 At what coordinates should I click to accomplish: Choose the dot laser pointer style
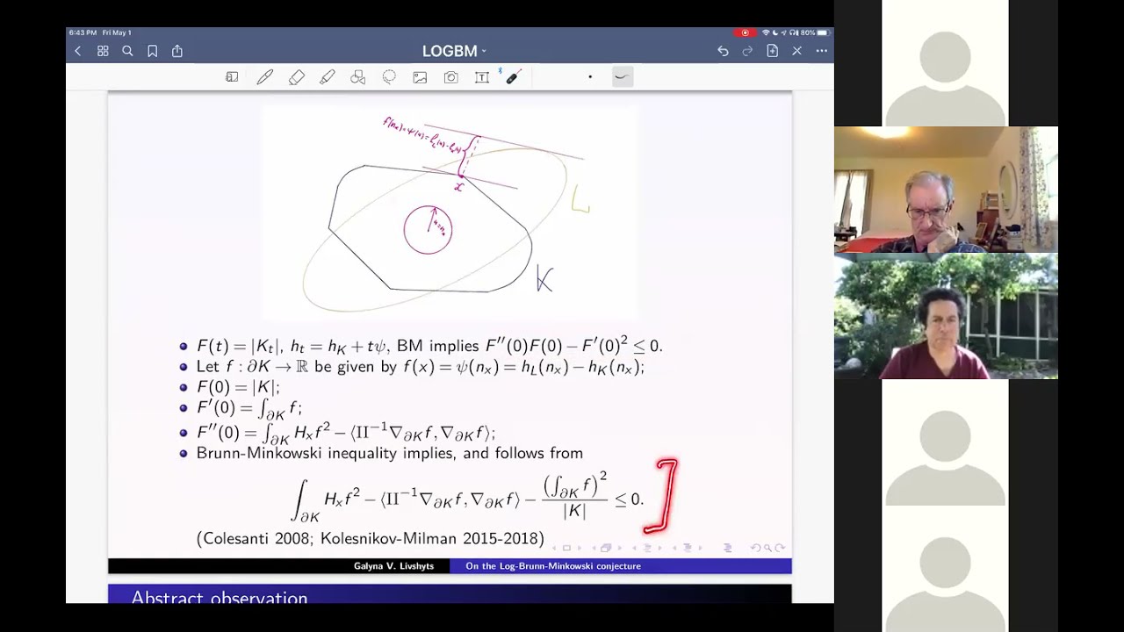tap(590, 77)
